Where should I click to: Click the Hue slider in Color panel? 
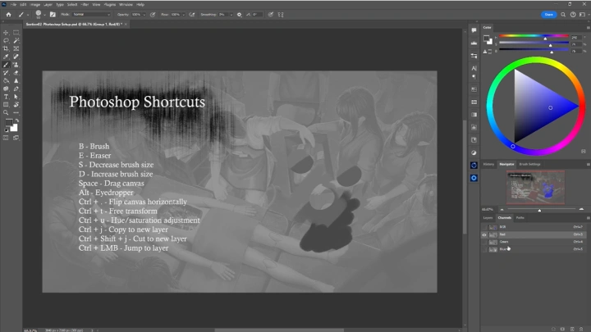(534, 36)
